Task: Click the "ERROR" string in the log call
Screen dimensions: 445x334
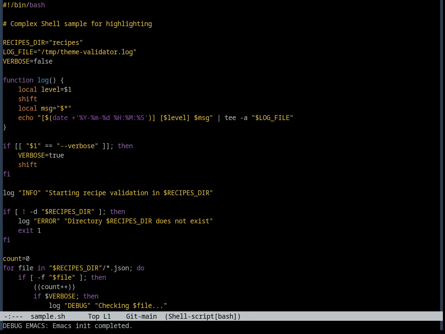Action: [47, 221]
